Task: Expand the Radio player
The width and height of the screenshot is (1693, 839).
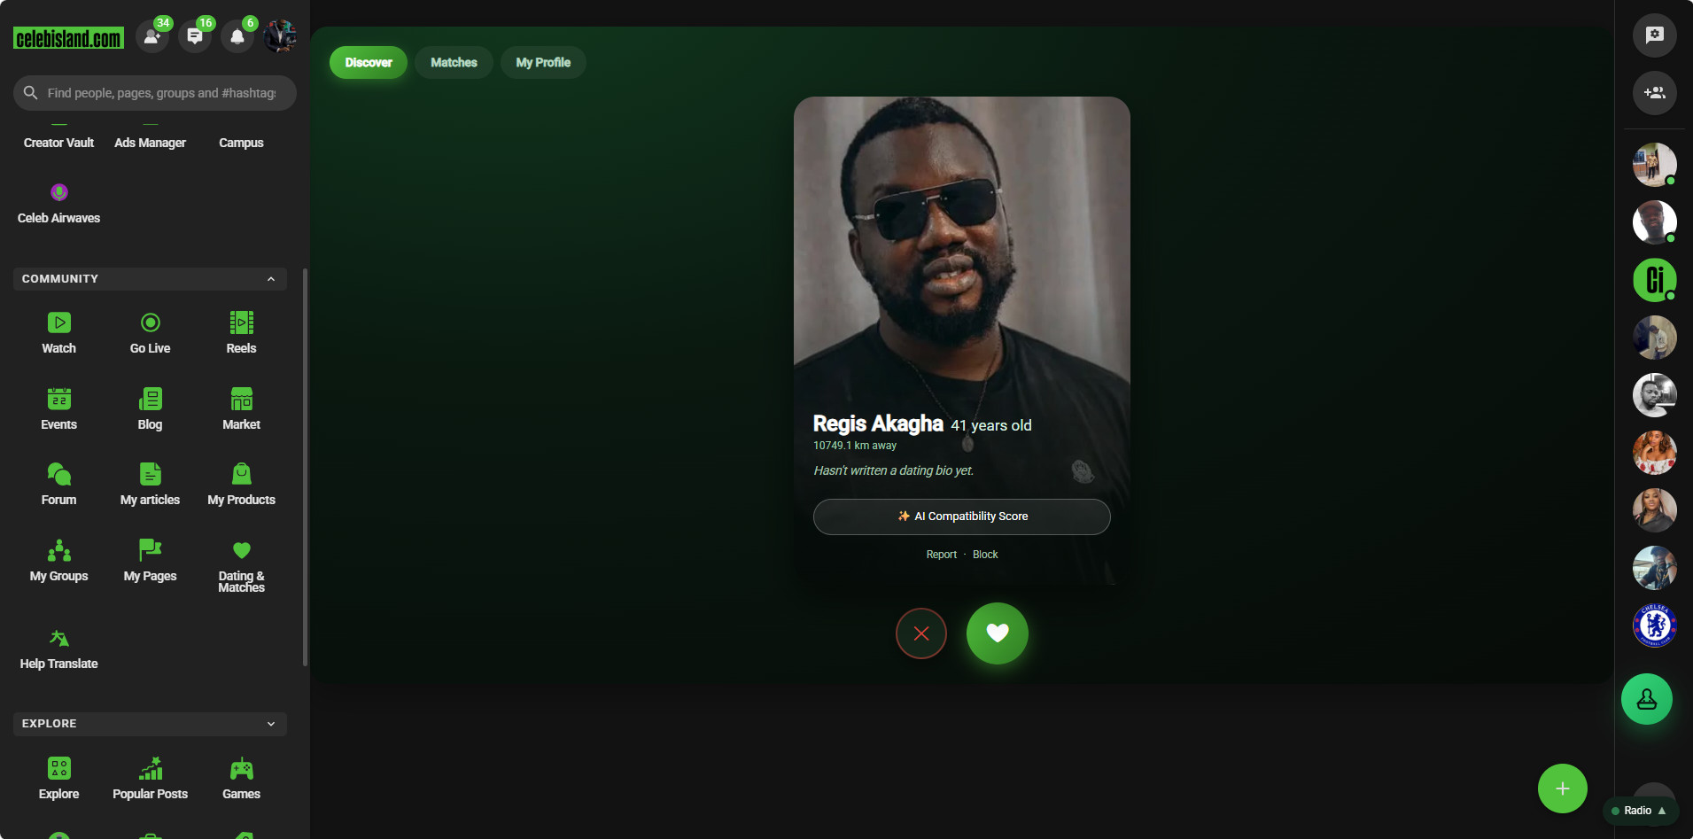Action: (x=1640, y=811)
